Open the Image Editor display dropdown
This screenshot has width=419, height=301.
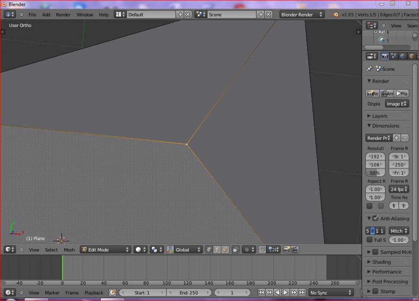click(x=397, y=104)
